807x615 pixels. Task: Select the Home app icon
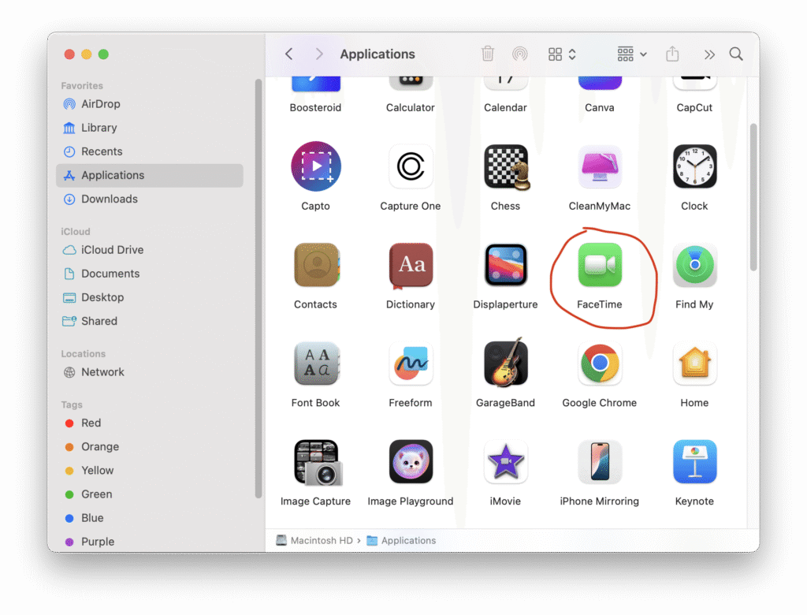pos(694,363)
